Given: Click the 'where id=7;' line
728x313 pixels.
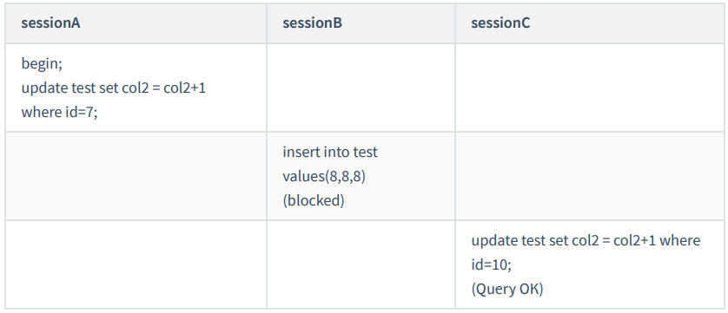Looking at the screenshot, I should 59,112.
